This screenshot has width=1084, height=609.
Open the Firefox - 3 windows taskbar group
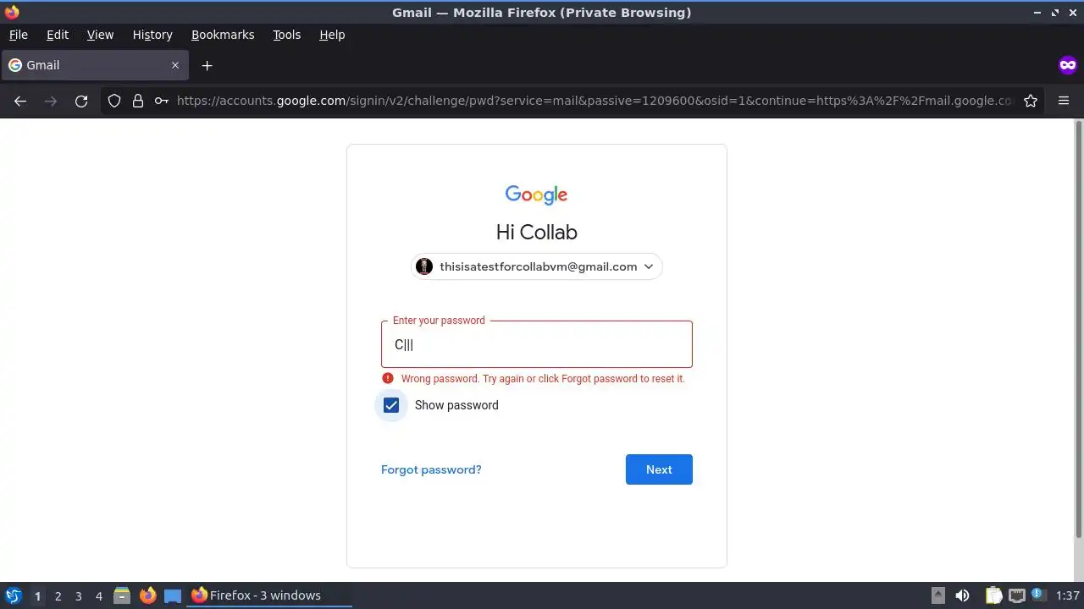[x=269, y=595]
